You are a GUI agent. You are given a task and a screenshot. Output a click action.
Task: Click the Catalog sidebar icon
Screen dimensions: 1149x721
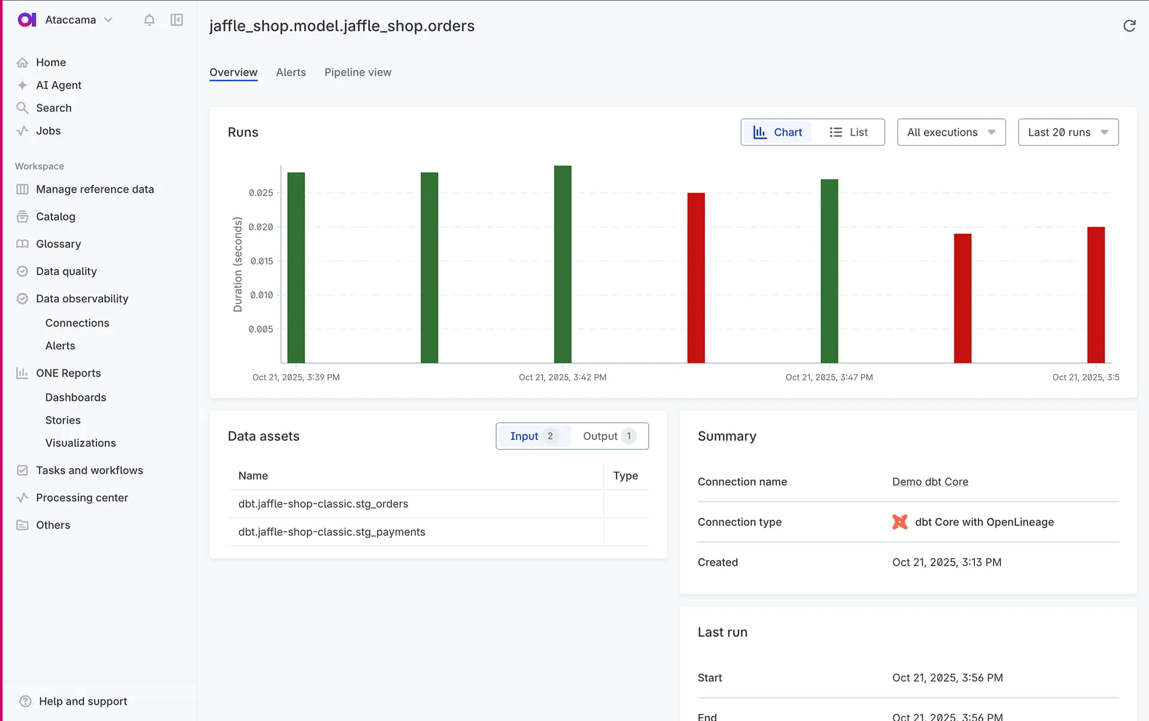click(22, 216)
